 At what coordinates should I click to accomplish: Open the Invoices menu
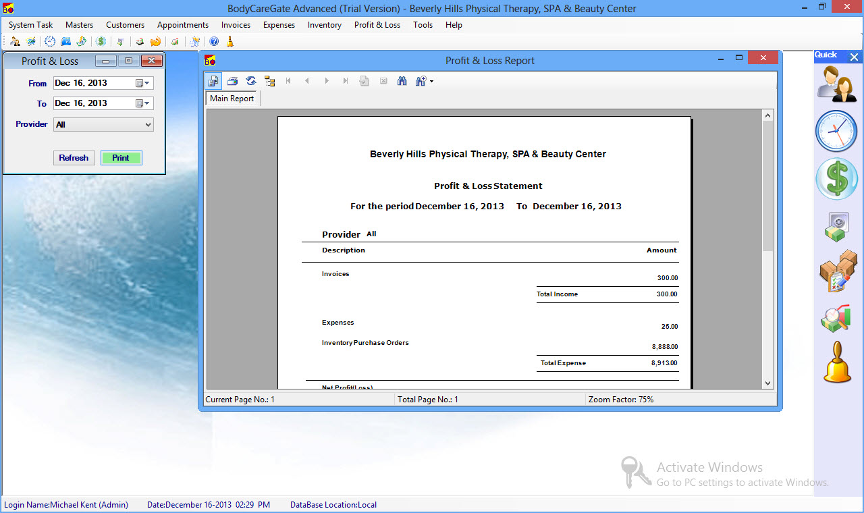(236, 25)
